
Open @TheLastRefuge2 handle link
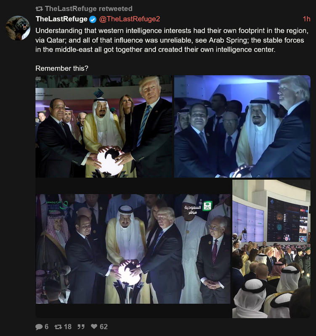pos(130,19)
